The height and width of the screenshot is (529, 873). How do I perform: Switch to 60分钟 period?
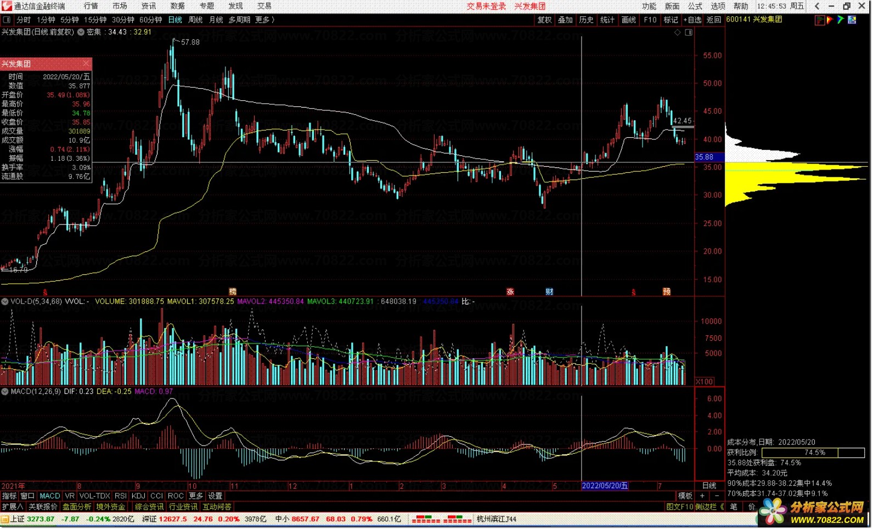[151, 20]
